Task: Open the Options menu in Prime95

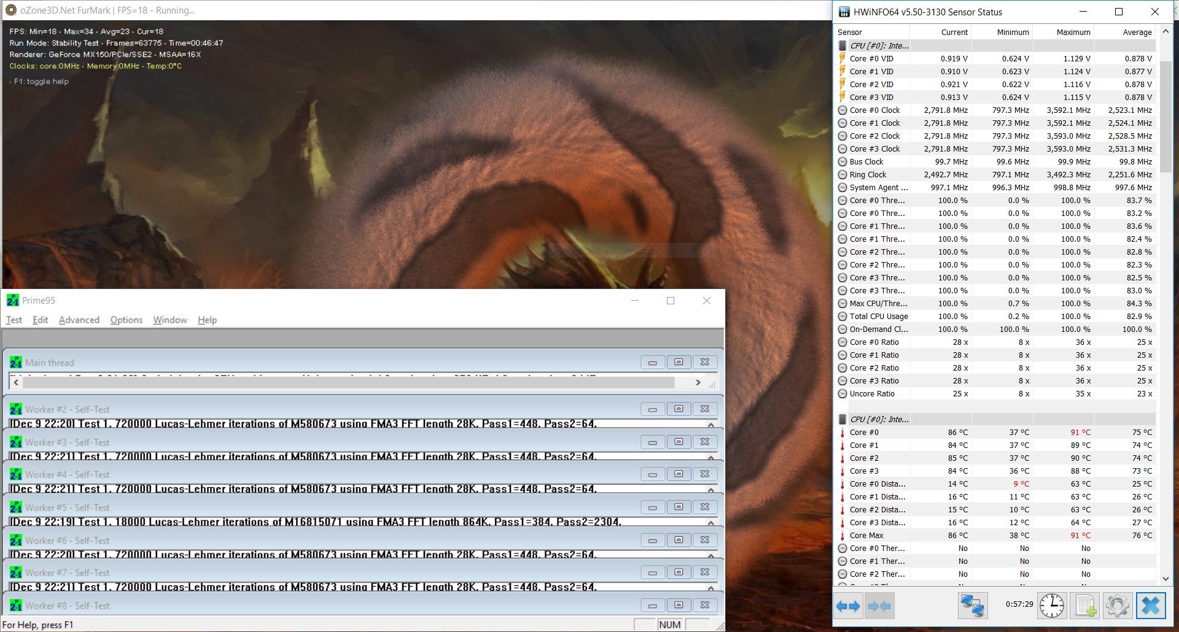Action: 126,320
